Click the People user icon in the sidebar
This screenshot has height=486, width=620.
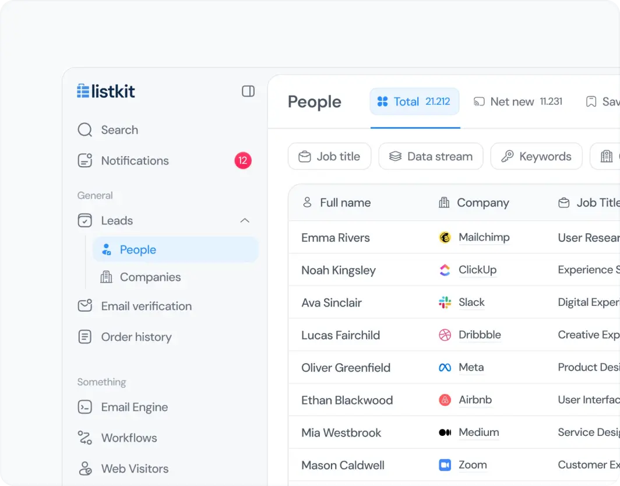(x=107, y=249)
